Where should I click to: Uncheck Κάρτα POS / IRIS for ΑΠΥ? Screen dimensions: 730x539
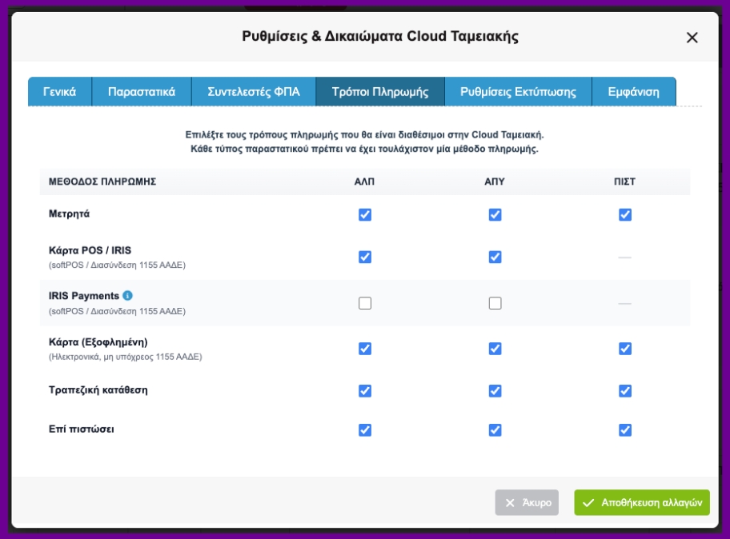pyautogui.click(x=495, y=257)
